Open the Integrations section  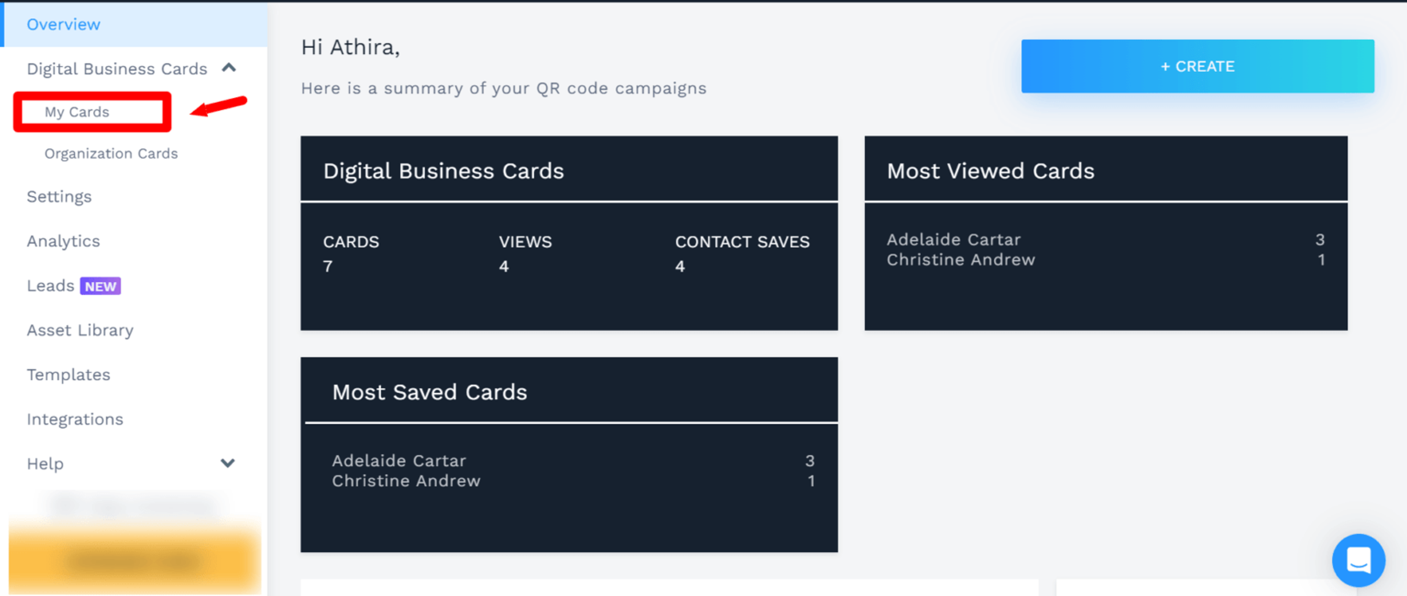(75, 419)
